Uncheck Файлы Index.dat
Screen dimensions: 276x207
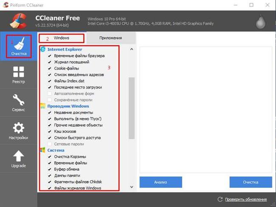[x=50, y=81]
